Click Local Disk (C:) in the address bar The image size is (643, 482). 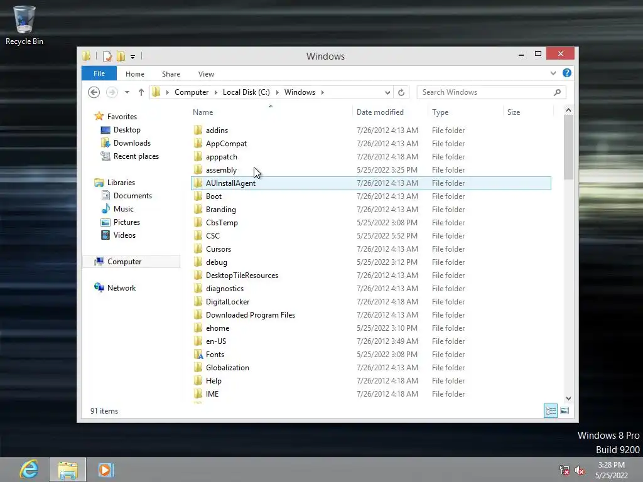tap(246, 92)
